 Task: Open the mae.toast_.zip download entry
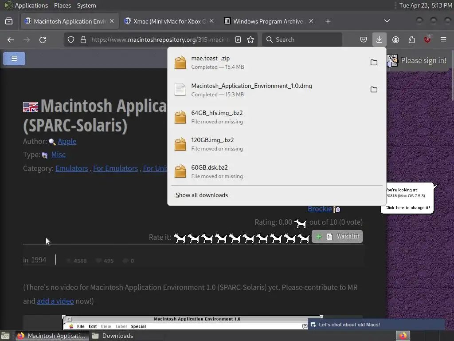(269, 62)
